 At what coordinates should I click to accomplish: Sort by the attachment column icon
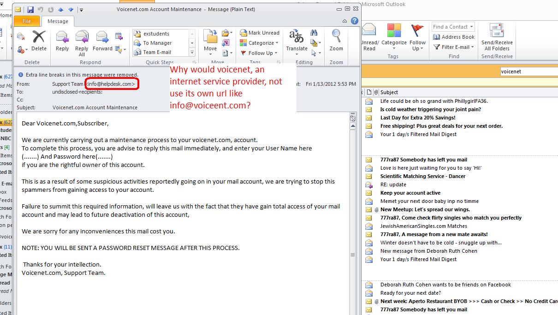point(376,92)
